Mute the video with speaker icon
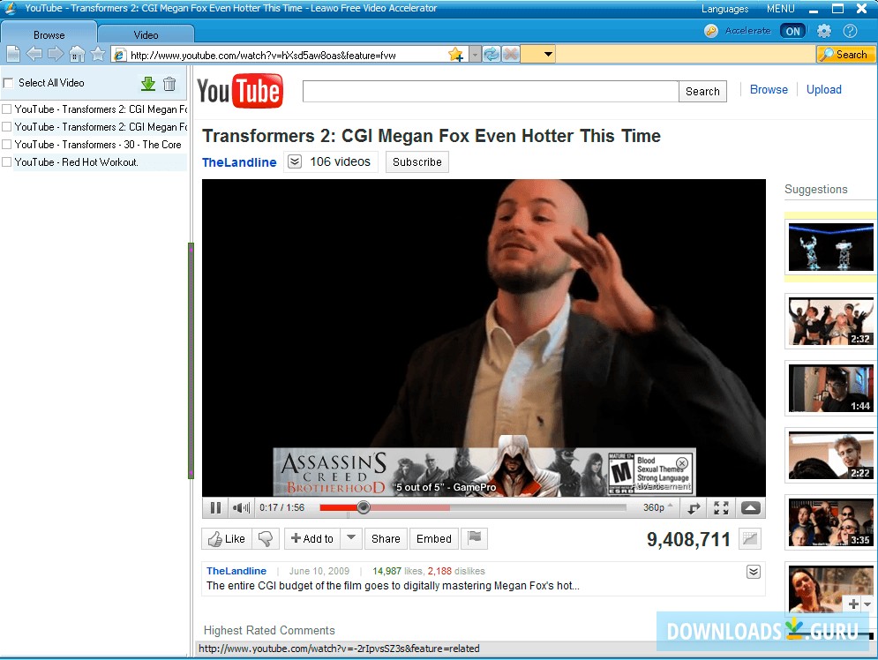The width and height of the screenshot is (878, 660). click(241, 507)
